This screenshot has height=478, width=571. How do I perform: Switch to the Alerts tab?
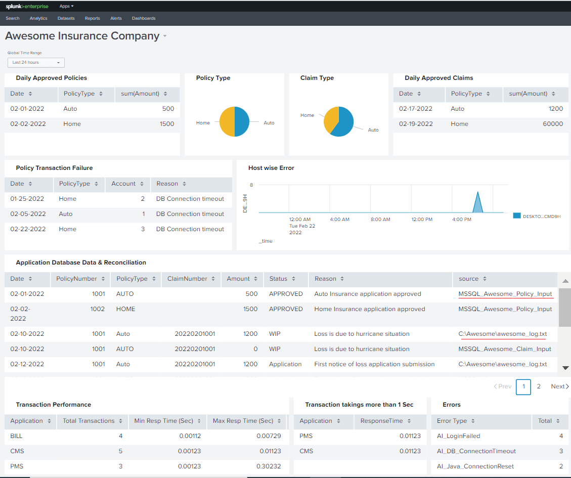[116, 18]
